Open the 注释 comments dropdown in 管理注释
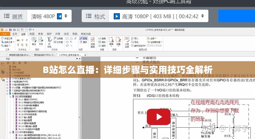Viewport: 255px width, 139px height. 151,38
